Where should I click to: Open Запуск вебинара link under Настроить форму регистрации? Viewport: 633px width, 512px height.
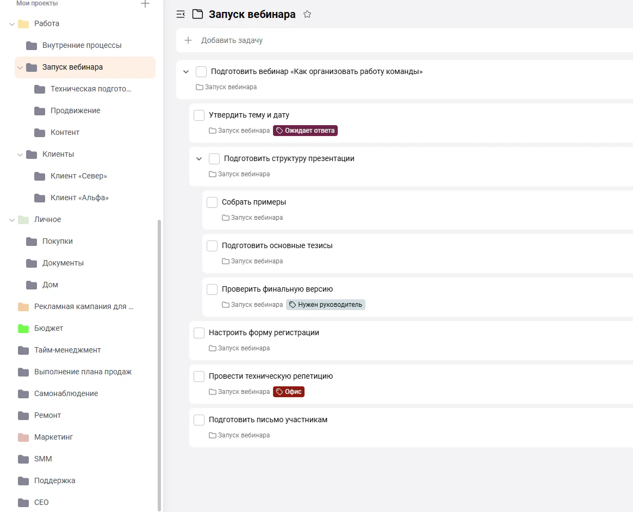tap(239, 348)
